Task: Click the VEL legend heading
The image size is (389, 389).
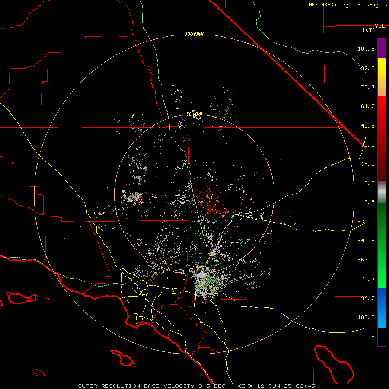Action: [x=380, y=26]
